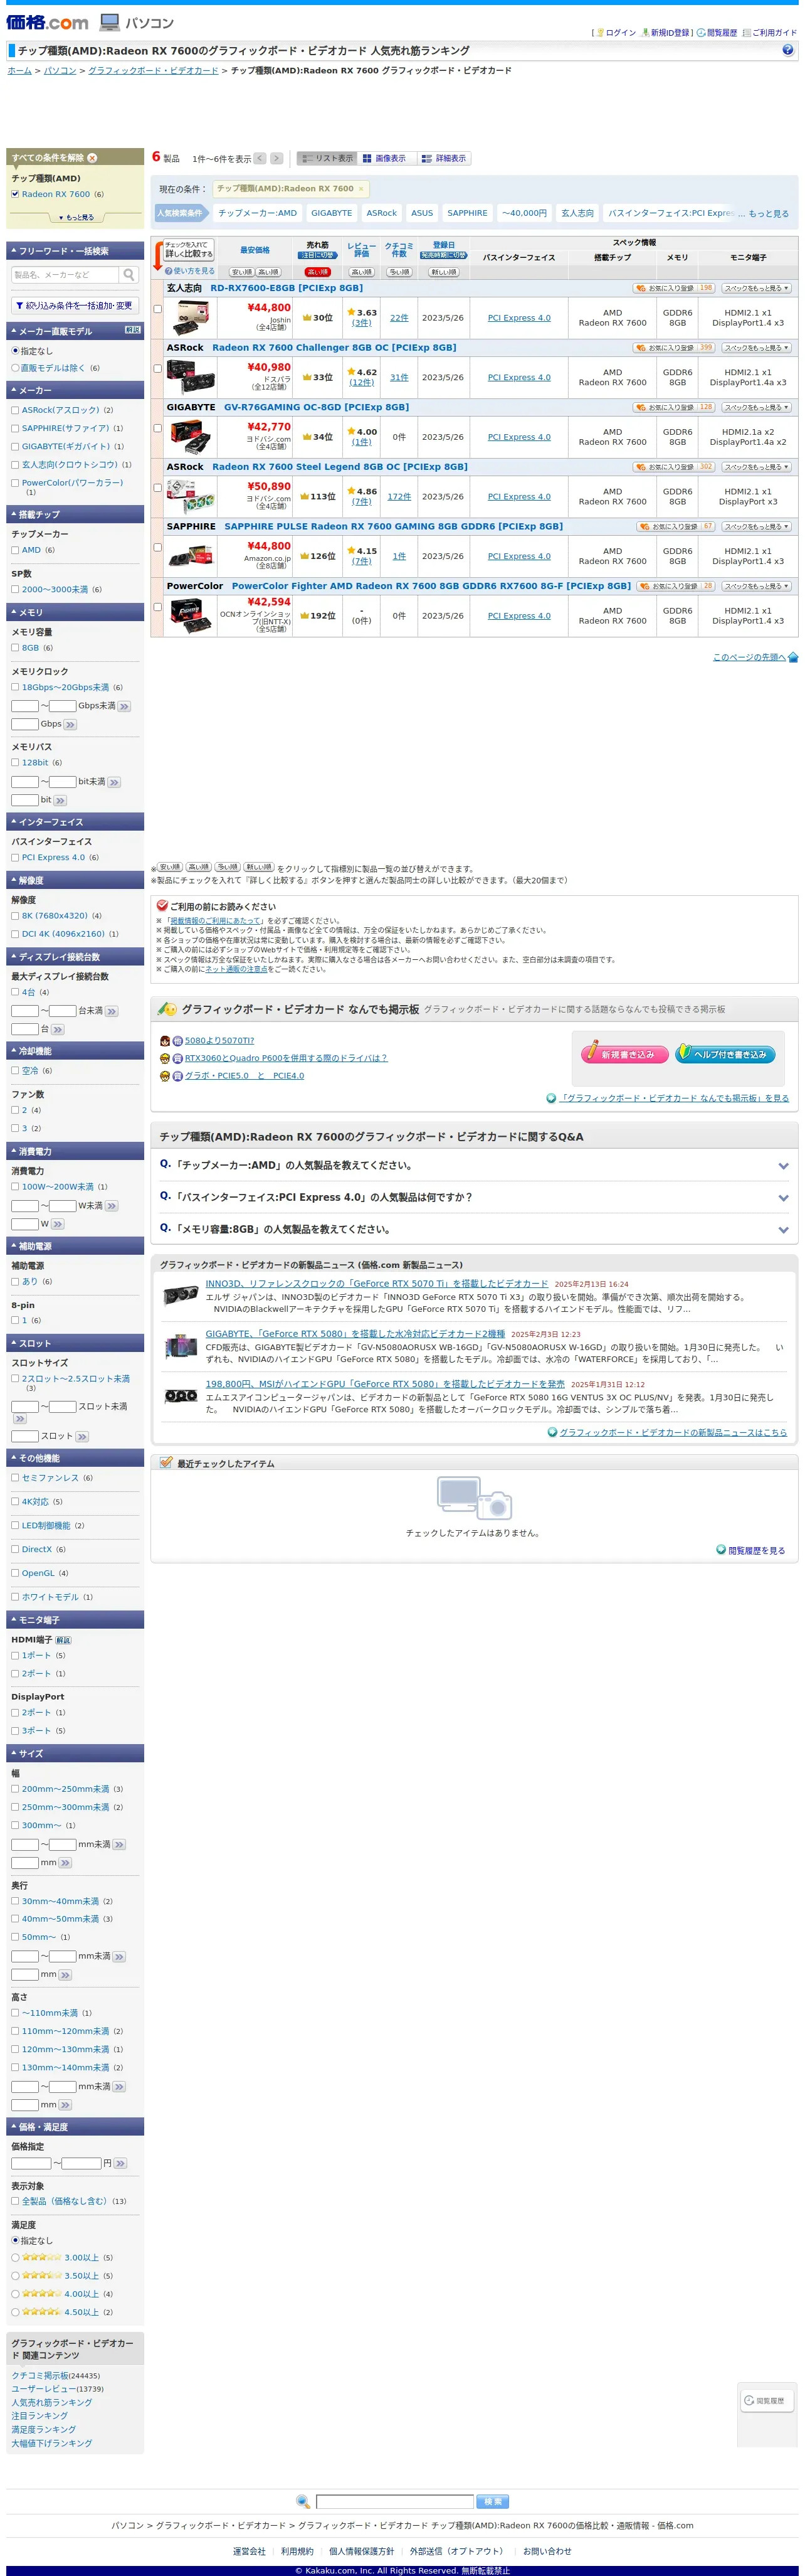Open thumbnail of ASRock Challenger 8GB OC
805x2576 pixels.
coord(190,377)
